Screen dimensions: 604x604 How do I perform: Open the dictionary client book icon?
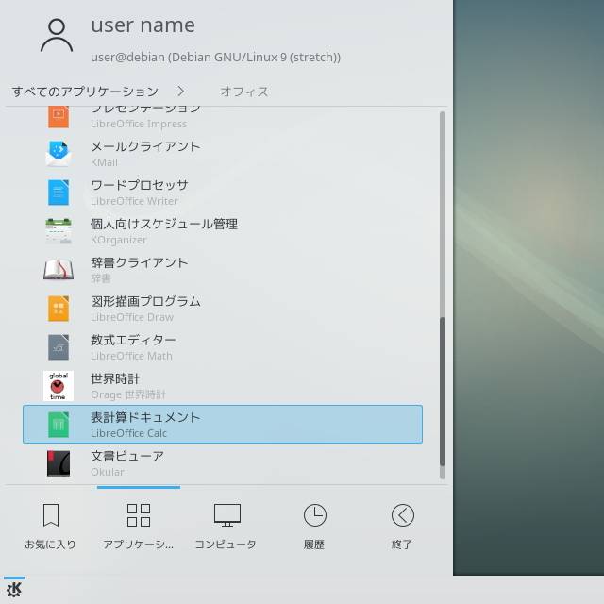[59, 270]
